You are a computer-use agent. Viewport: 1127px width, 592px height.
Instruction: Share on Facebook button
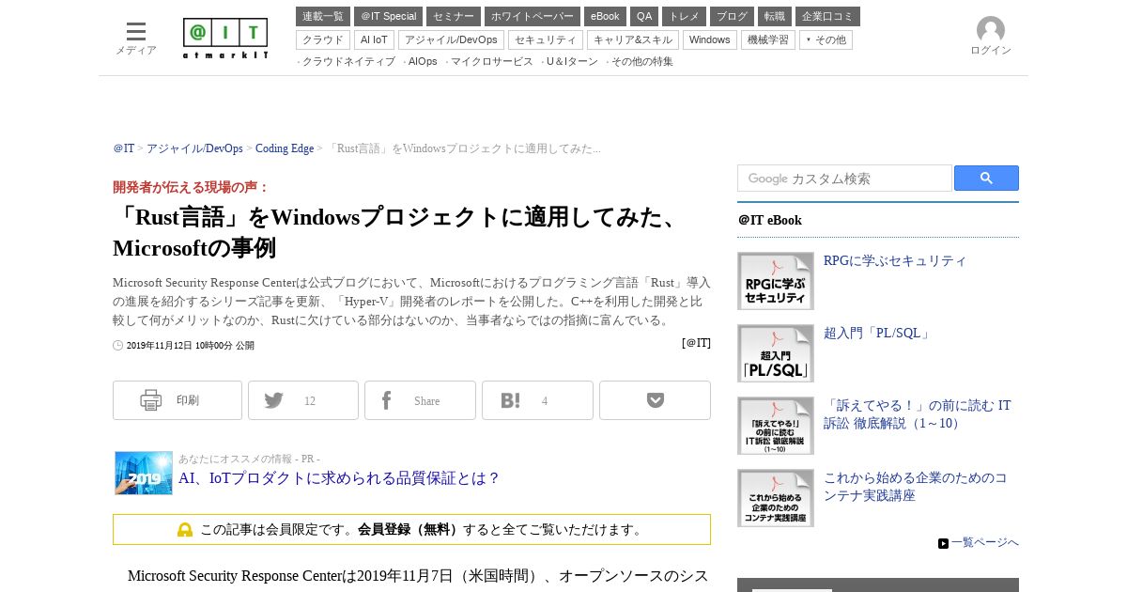point(420,400)
